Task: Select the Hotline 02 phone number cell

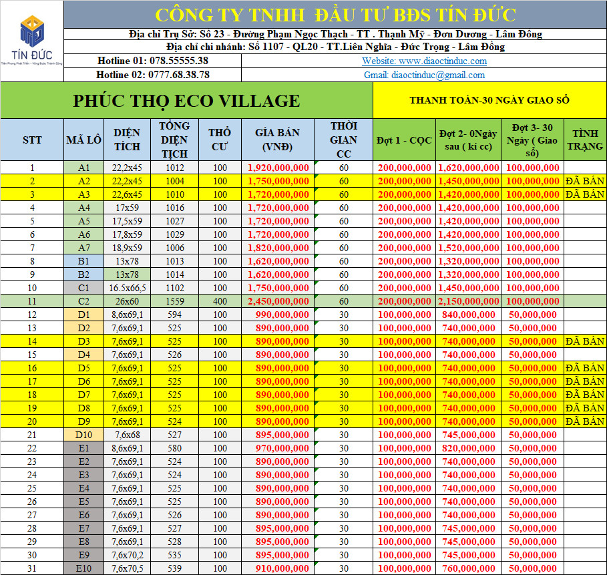Action: (x=152, y=75)
